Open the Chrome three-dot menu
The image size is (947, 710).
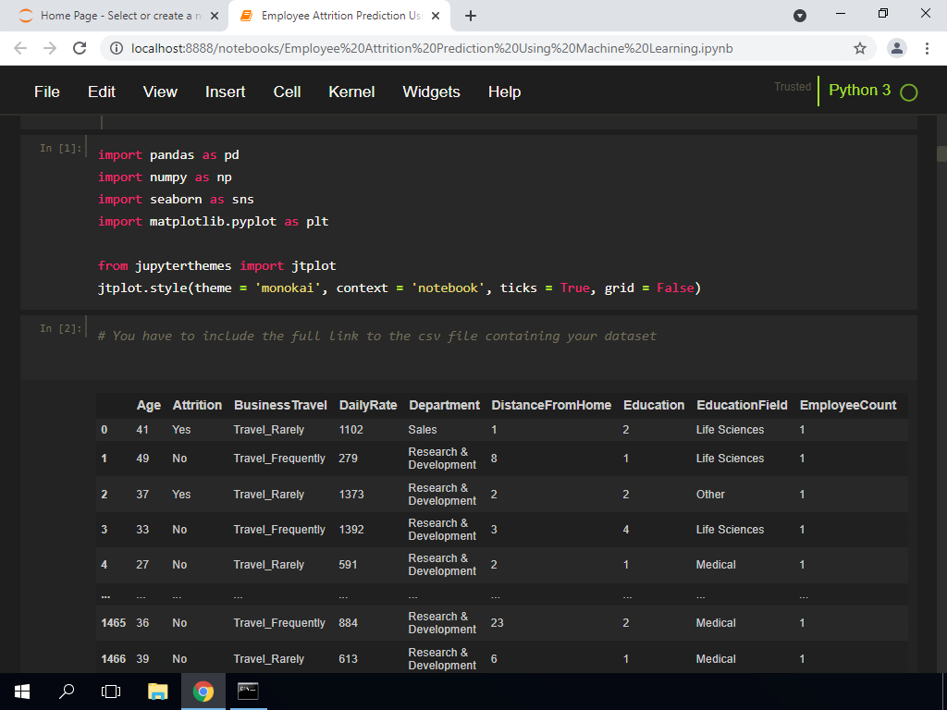click(926, 48)
